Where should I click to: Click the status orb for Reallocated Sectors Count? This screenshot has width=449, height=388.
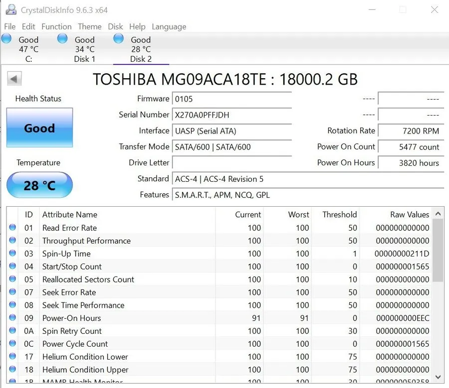12,279
